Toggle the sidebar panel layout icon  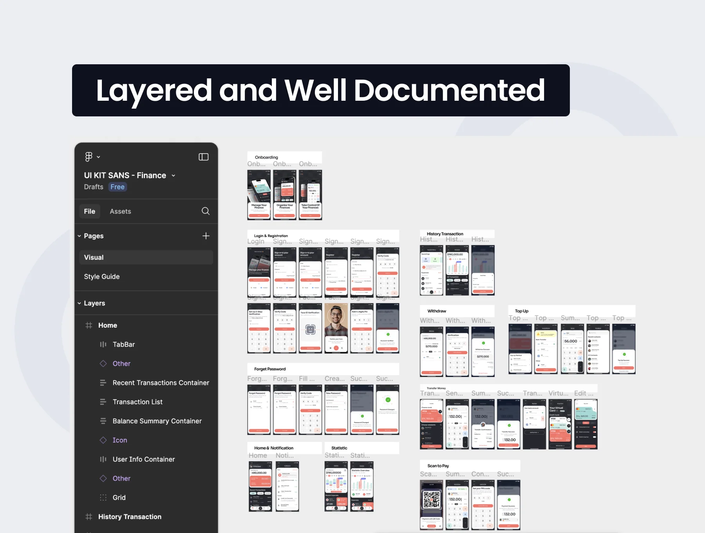tap(203, 157)
